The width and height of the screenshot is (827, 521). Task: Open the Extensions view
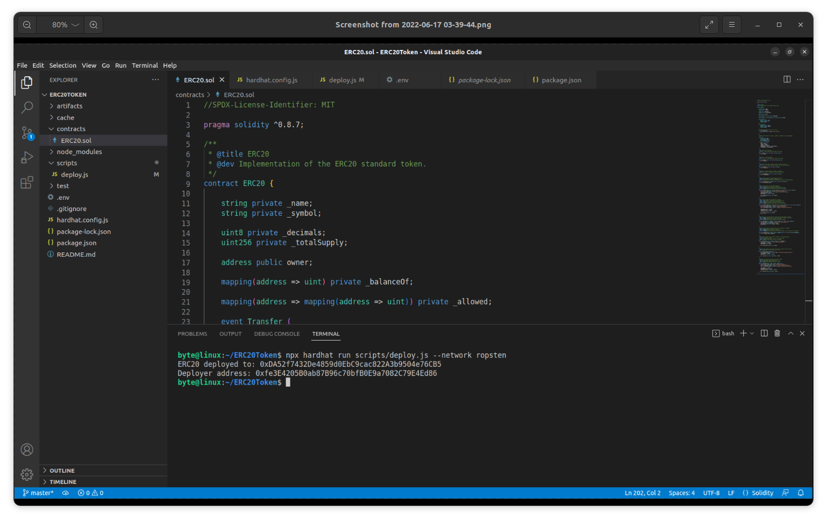tap(26, 183)
